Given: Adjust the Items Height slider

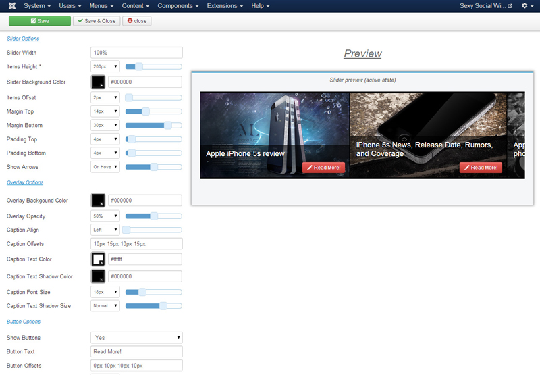Looking at the screenshot, I should coord(154,66).
